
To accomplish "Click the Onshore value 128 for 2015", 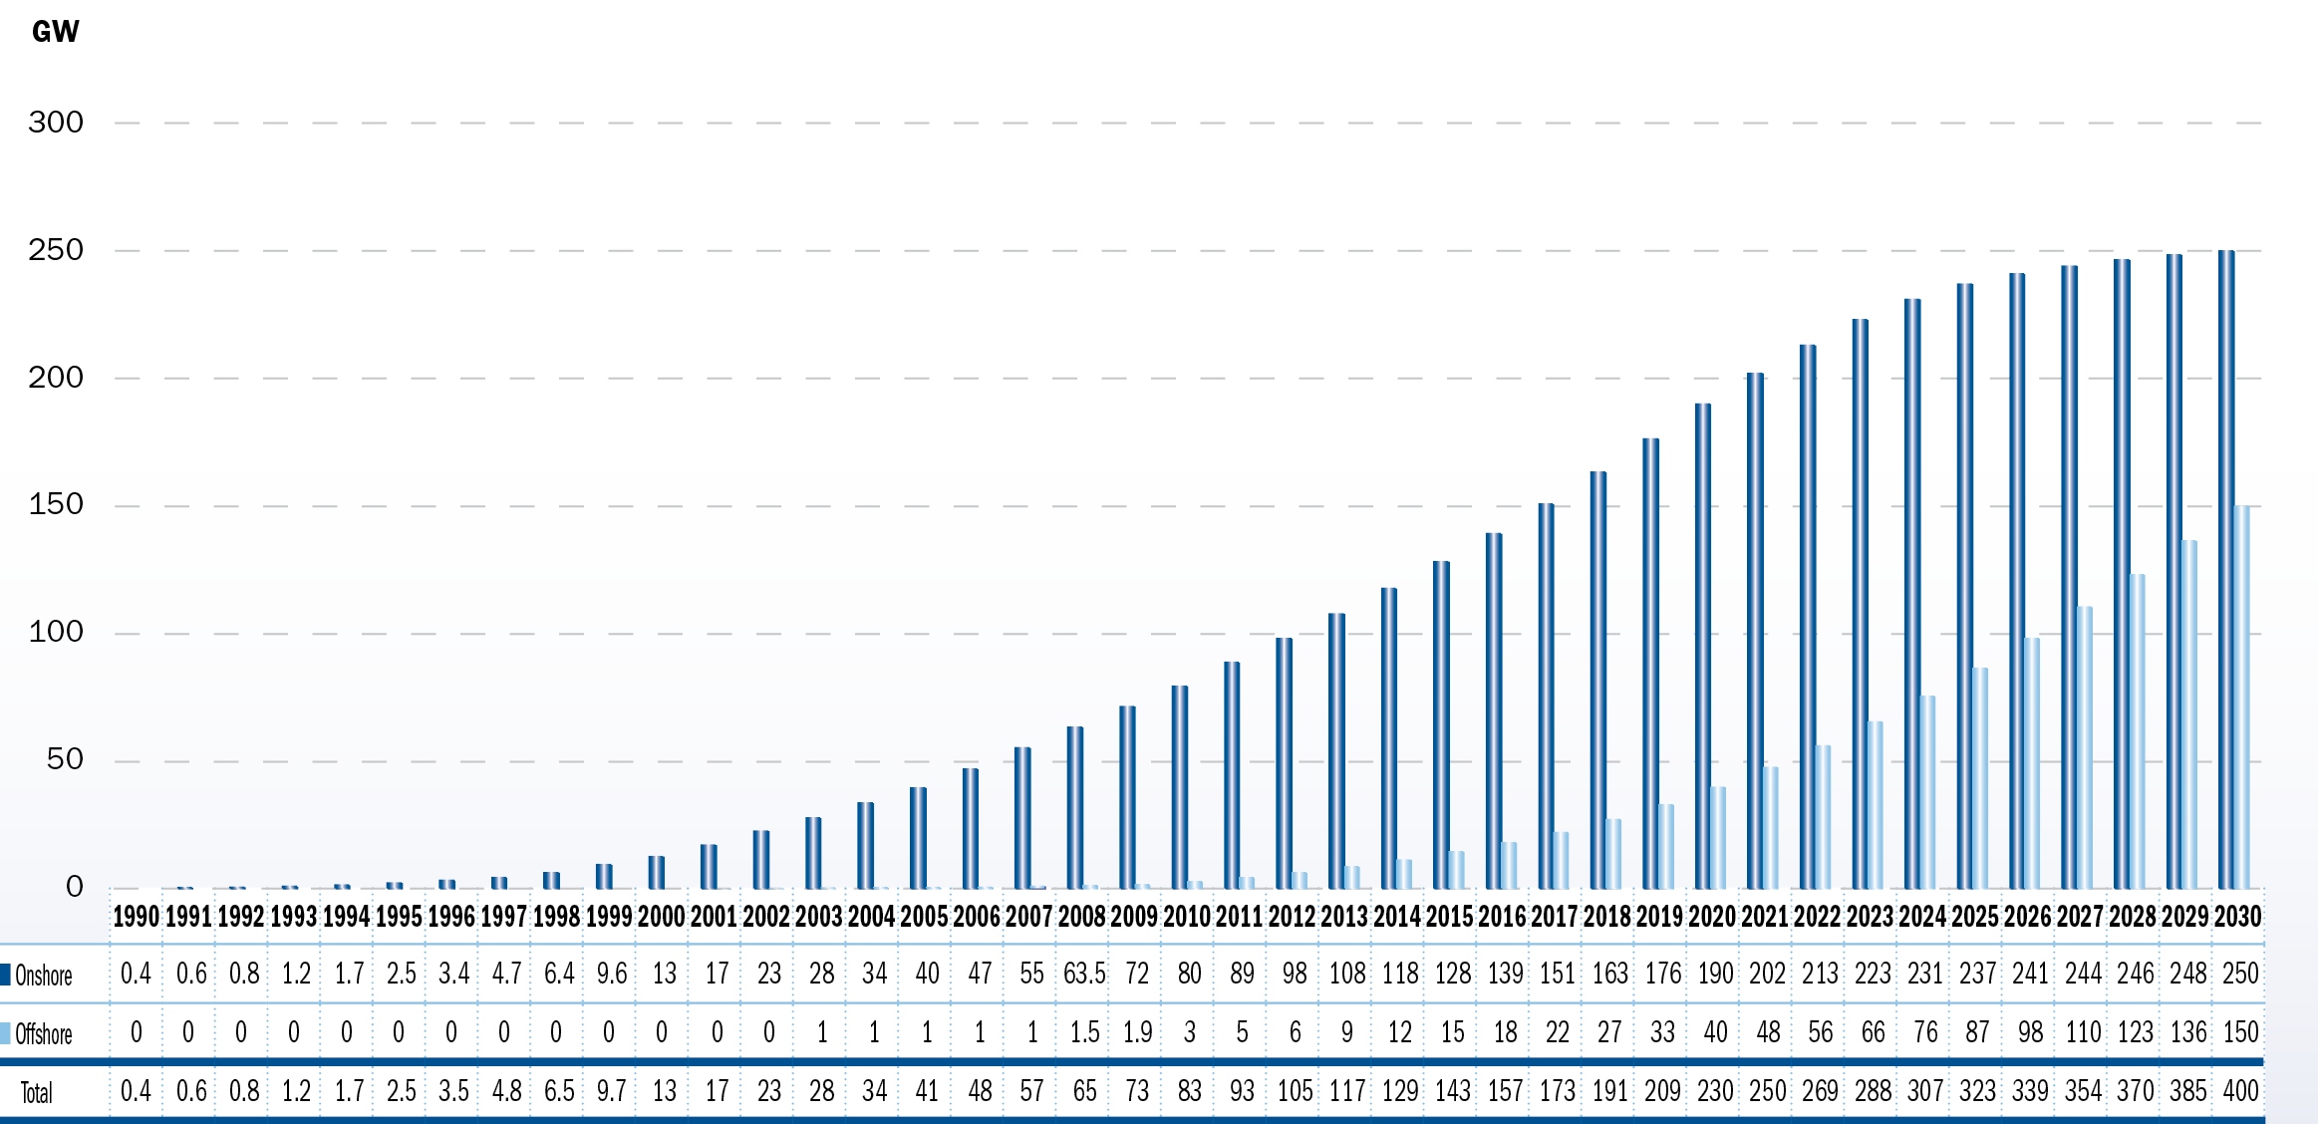I will [x=1453, y=974].
